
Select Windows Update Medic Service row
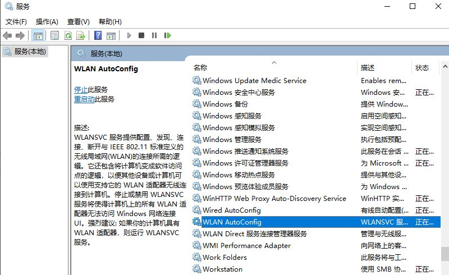[316, 80]
